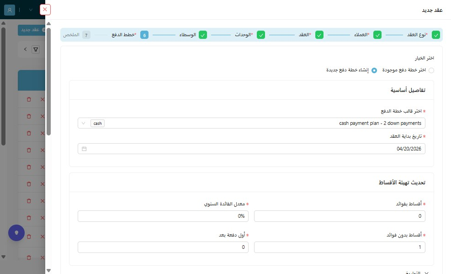The height and width of the screenshot is (274, 451).
Task: Open the calendar icon in the date field
Action: point(84,149)
